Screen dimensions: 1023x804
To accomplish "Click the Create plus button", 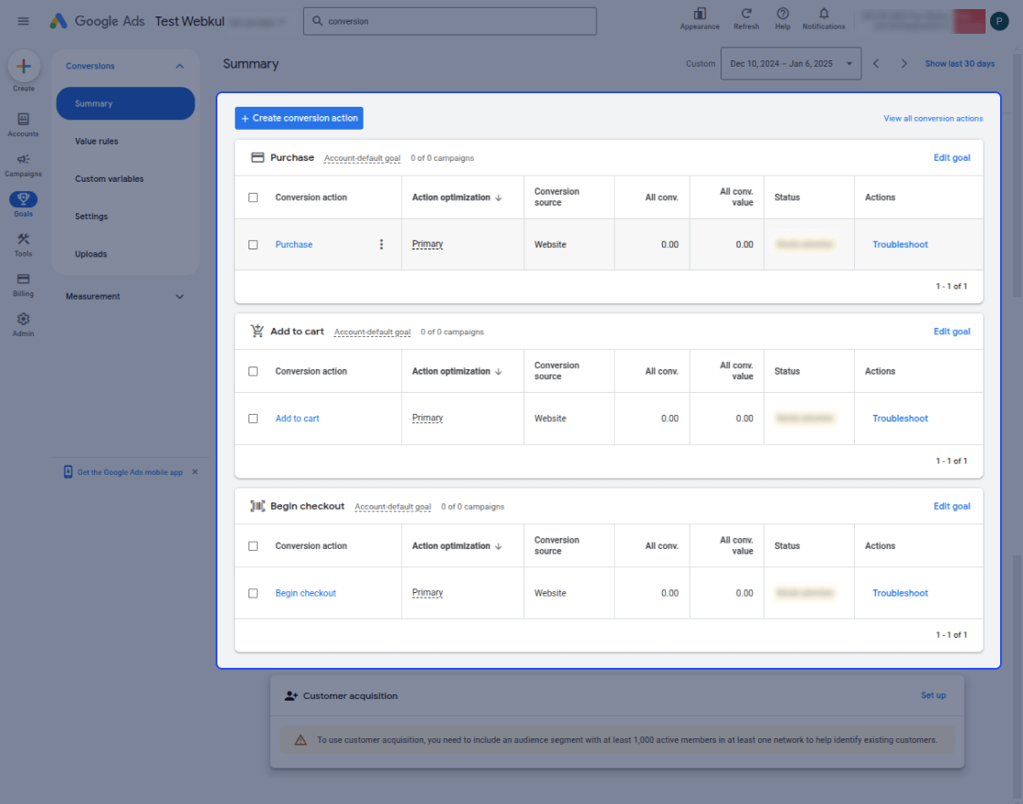I will tap(24, 66).
